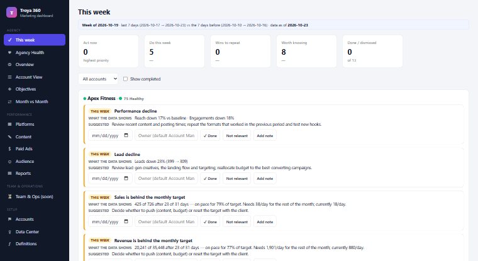This screenshot has width=478, height=261.
Task: Go to Agency Health page
Action: (x=35, y=52)
